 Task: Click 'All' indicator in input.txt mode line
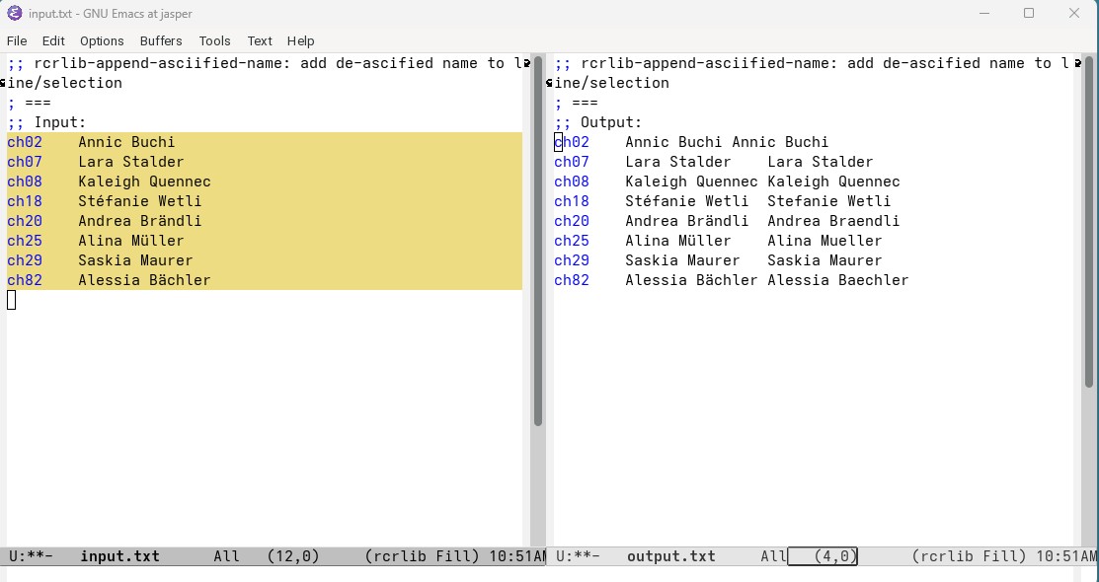226,556
